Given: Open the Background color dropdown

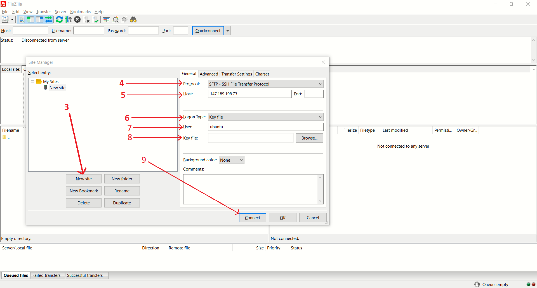Looking at the screenshot, I should (x=232, y=160).
